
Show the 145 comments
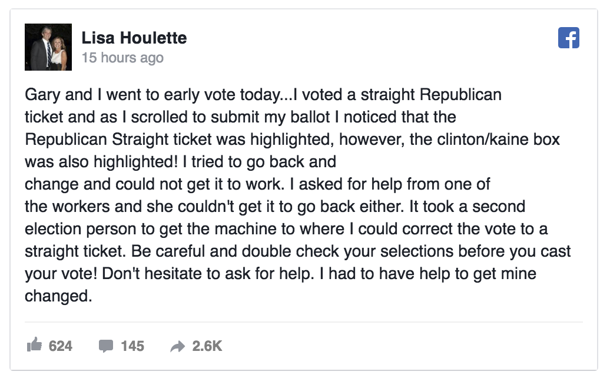[132, 346]
